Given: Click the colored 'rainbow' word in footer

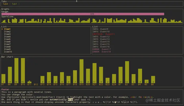Looking at the screenshot, I should 148,97.
